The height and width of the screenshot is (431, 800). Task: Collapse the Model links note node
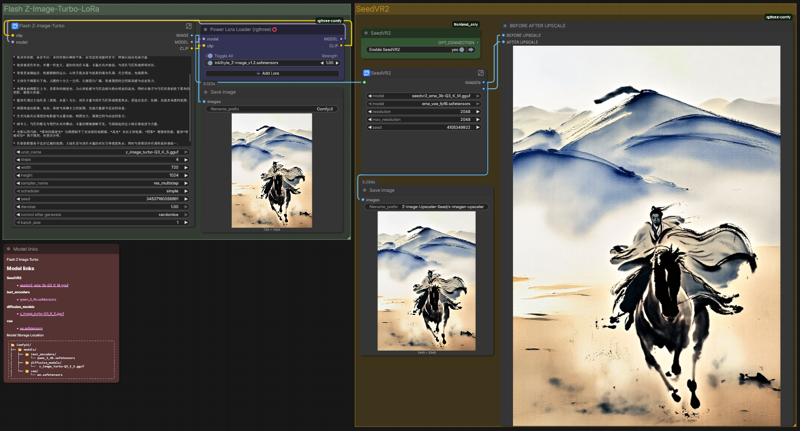[9, 249]
